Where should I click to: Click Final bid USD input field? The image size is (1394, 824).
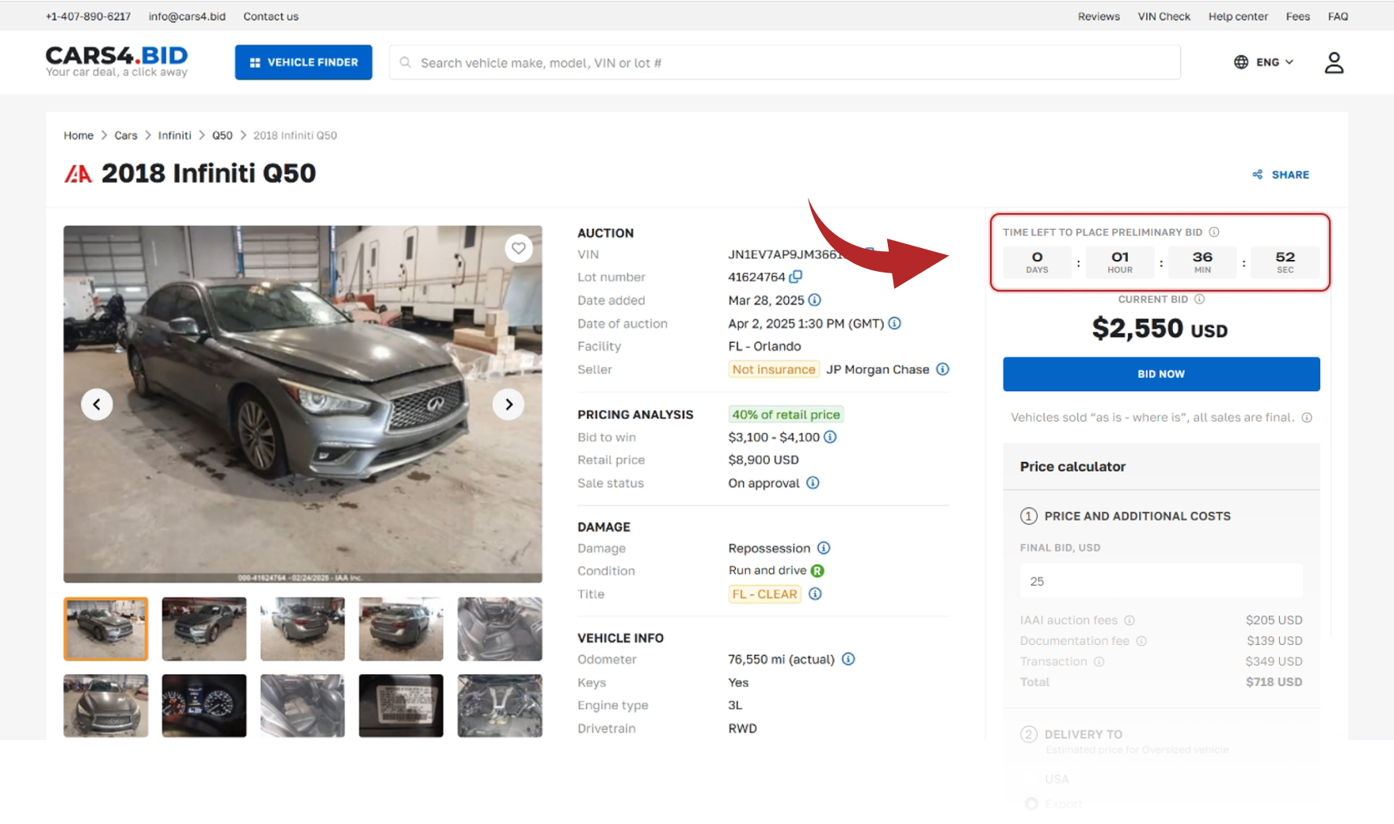click(1161, 581)
